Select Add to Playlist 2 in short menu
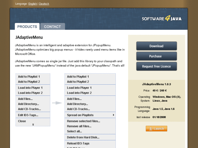198x148 pixels. 33,82
